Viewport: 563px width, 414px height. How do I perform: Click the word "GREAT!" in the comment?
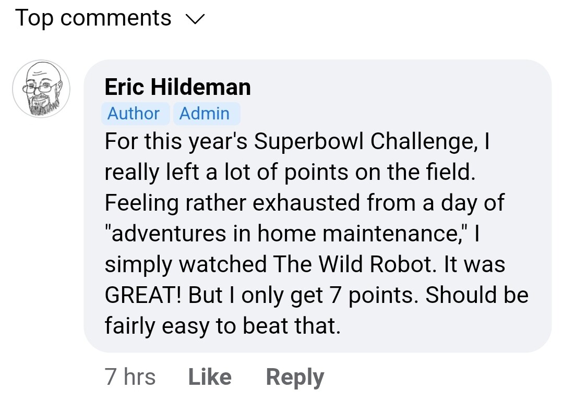tap(143, 295)
